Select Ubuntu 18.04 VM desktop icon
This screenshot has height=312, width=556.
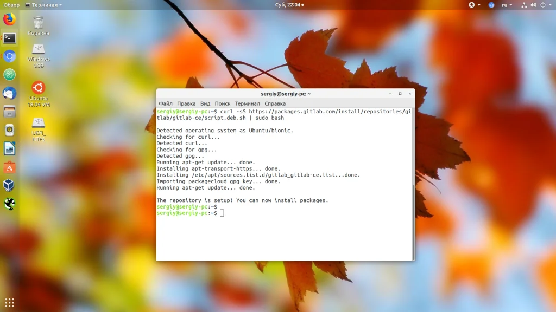coord(39,94)
